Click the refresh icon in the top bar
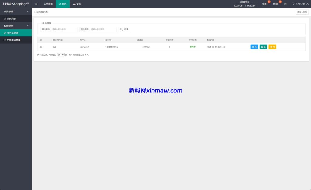Viewport: 311px width, 190px height. point(285,4)
